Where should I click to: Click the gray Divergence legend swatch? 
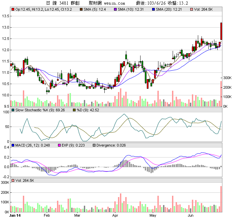point(94,145)
